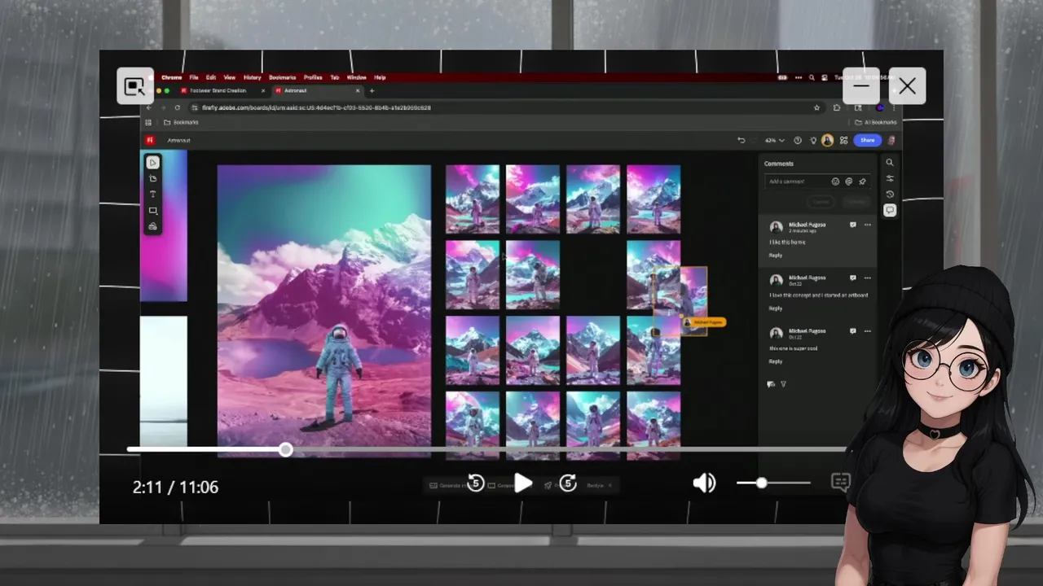This screenshot has height=586, width=1043.
Task: Open more options on '2 minutes ago' comment
Action: coord(867,225)
